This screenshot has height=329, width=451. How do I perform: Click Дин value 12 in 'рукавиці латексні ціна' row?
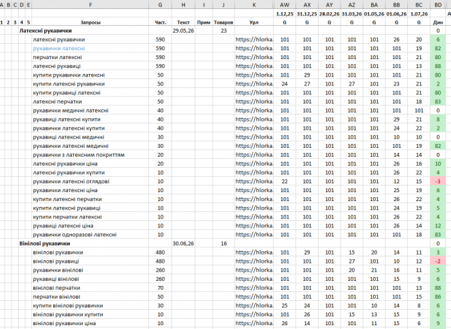point(438,226)
